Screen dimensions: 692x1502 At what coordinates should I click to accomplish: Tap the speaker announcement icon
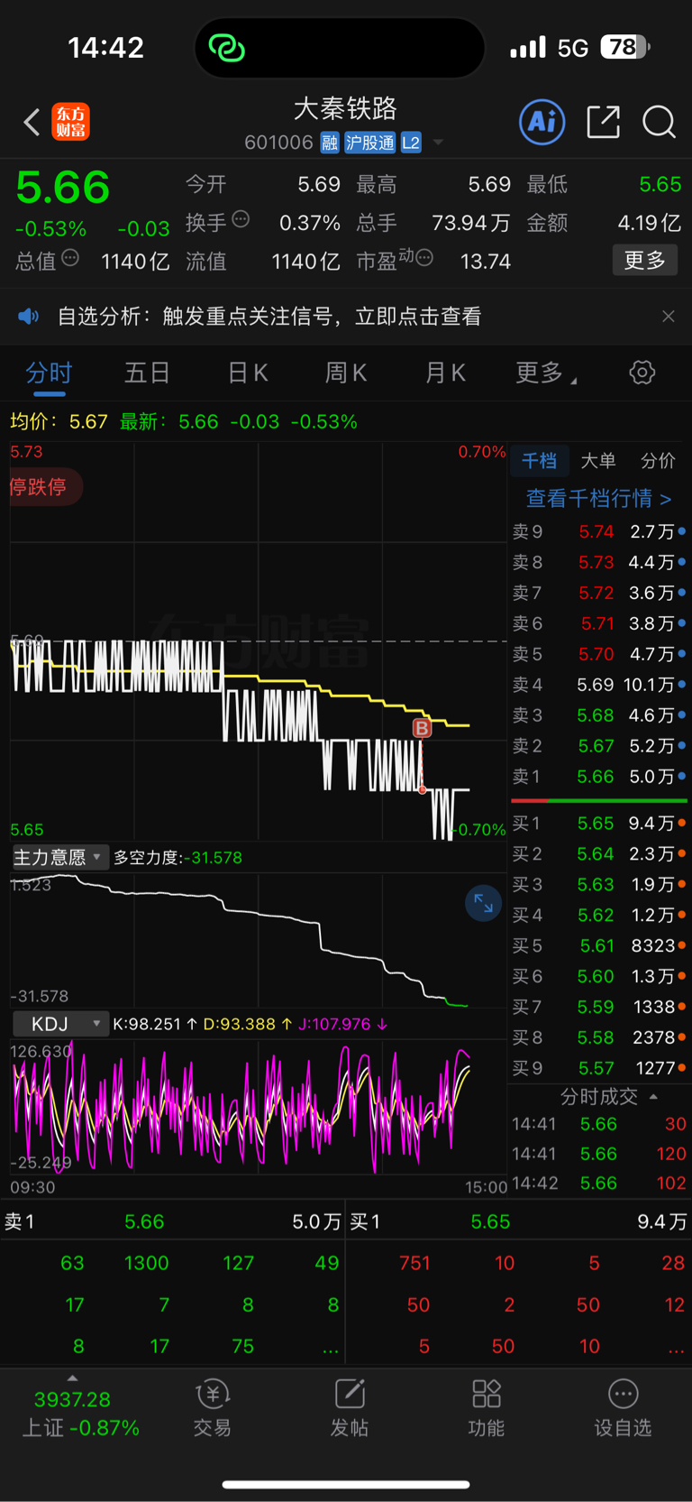[28, 316]
